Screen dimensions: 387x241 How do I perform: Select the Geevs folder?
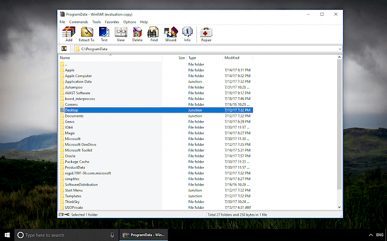click(156, 122)
